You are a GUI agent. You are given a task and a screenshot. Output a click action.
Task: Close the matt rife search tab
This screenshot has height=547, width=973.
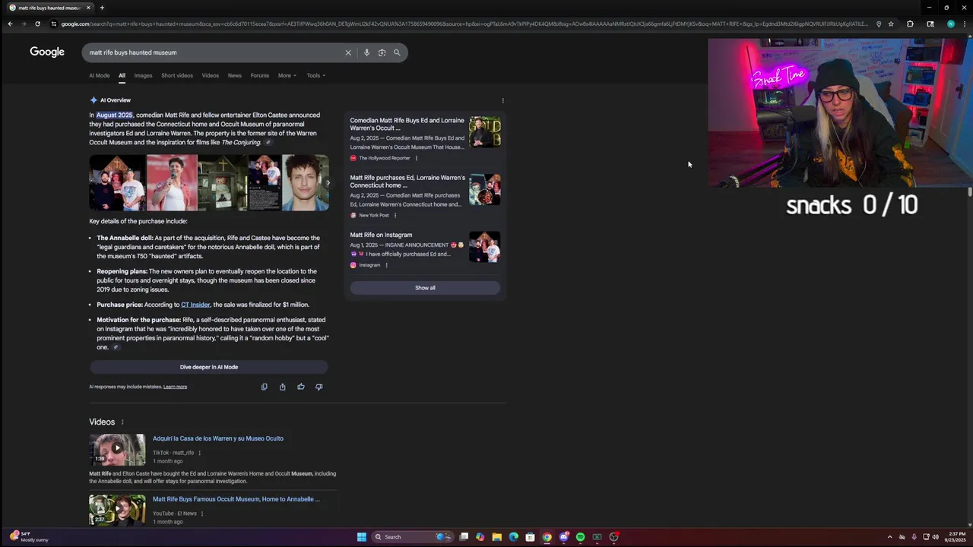(x=88, y=8)
